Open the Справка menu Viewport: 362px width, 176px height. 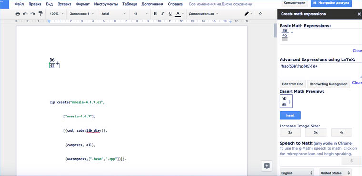(x=175, y=4)
